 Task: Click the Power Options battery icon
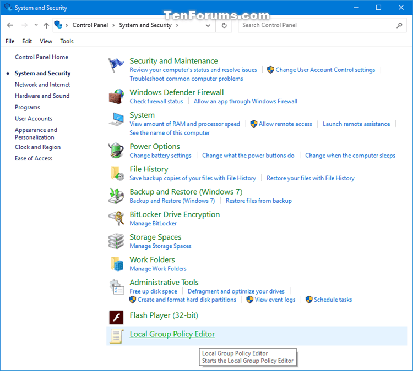(x=116, y=151)
